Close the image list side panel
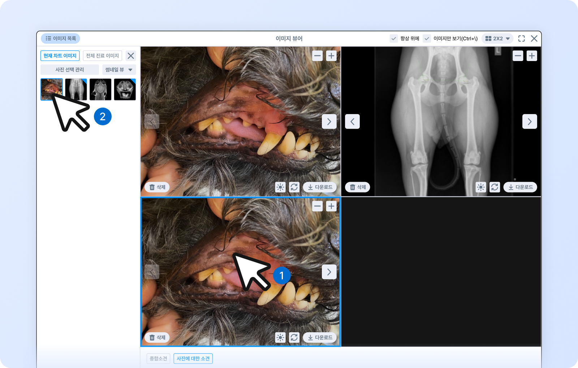The height and width of the screenshot is (368, 578). click(131, 56)
